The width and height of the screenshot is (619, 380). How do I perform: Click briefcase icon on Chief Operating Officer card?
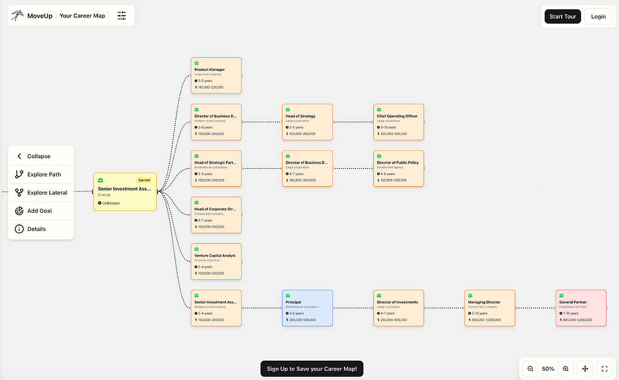(379, 109)
